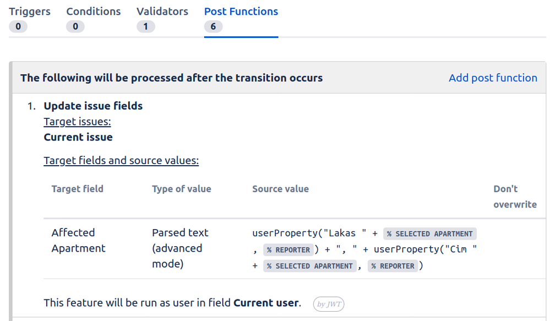
Task: Click the 'by JWT' badge icon
Action: pos(329,304)
